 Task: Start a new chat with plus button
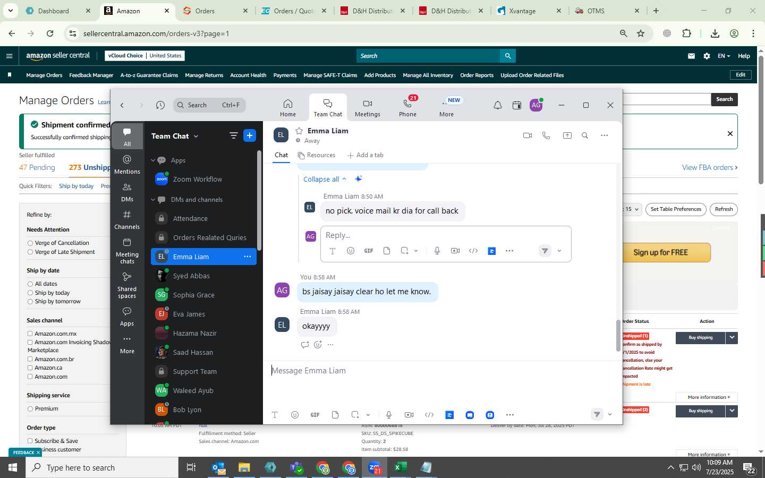point(250,135)
